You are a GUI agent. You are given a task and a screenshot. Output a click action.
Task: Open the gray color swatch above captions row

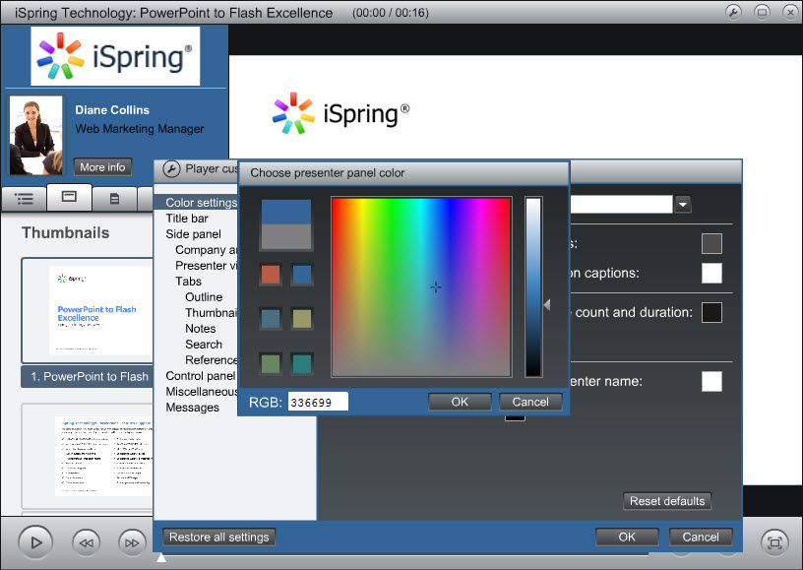pyautogui.click(x=711, y=244)
